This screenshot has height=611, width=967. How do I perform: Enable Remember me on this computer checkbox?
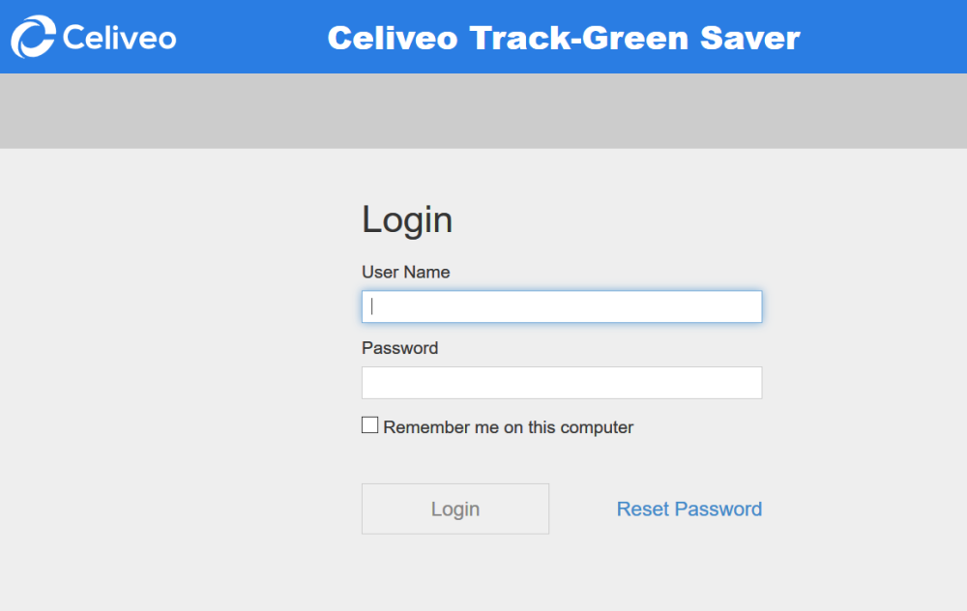tap(370, 425)
